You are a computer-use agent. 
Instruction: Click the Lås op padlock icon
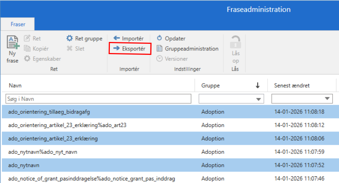[235, 42]
